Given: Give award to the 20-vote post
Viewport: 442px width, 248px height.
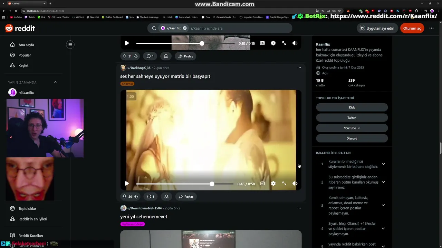Looking at the screenshot, I should pos(166,197).
